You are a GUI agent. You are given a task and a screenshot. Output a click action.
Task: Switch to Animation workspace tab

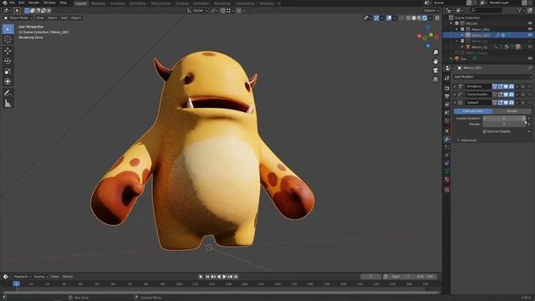(x=201, y=3)
